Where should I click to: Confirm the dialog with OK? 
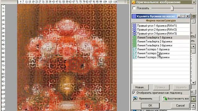[x=150, y=105]
